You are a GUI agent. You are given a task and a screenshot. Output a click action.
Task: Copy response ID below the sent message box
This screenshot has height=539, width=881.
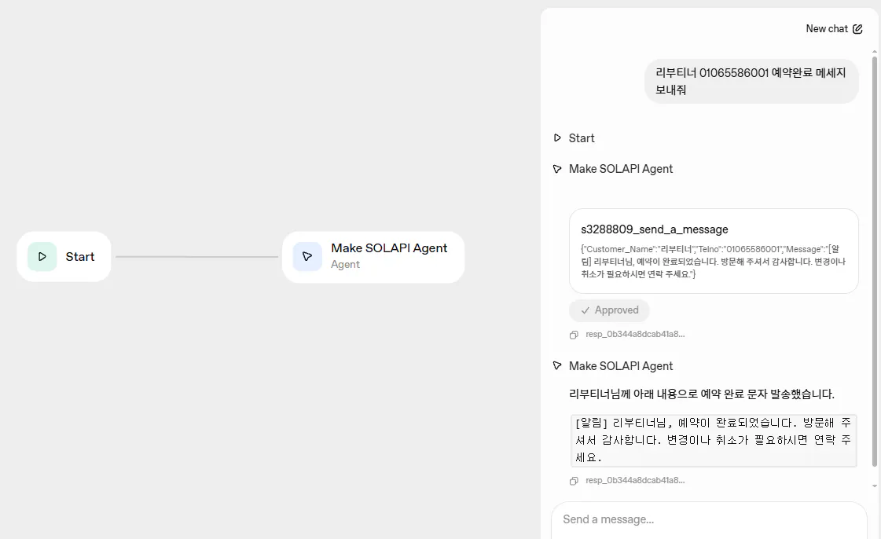574,481
